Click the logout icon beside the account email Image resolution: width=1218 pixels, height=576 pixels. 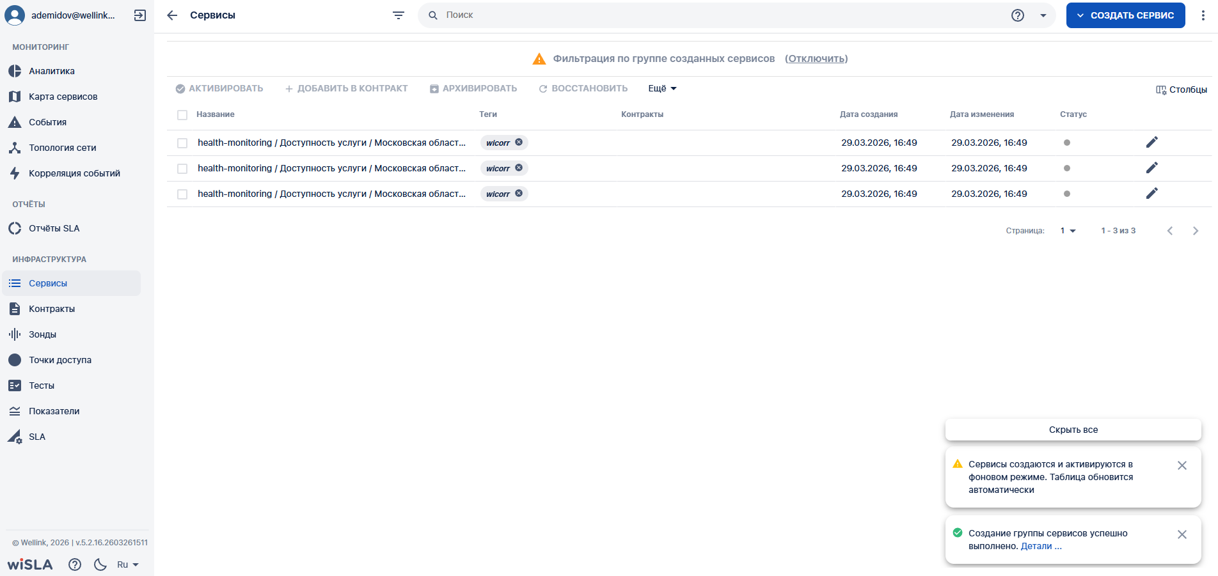140,15
